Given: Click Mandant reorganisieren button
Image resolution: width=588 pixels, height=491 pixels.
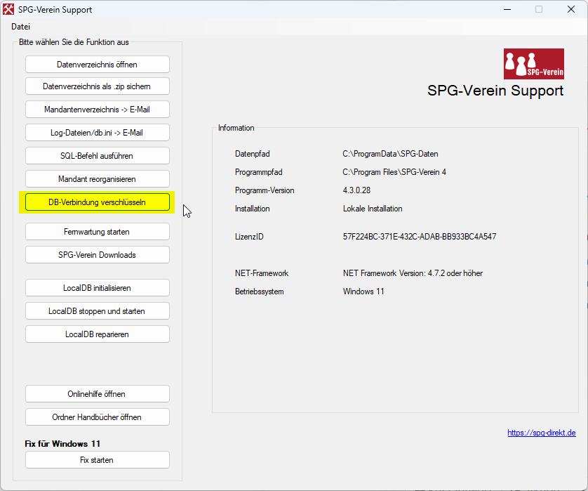Looking at the screenshot, I should [x=97, y=179].
